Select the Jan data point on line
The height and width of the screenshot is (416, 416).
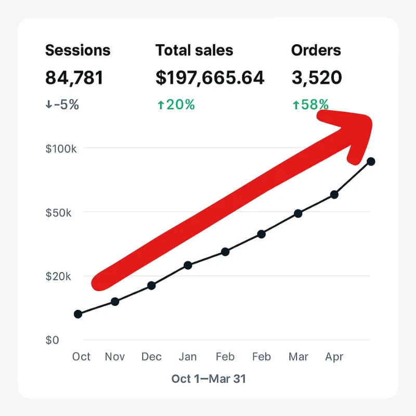(188, 265)
